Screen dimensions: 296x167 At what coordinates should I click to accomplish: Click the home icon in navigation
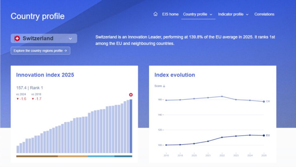pyautogui.click(x=156, y=14)
